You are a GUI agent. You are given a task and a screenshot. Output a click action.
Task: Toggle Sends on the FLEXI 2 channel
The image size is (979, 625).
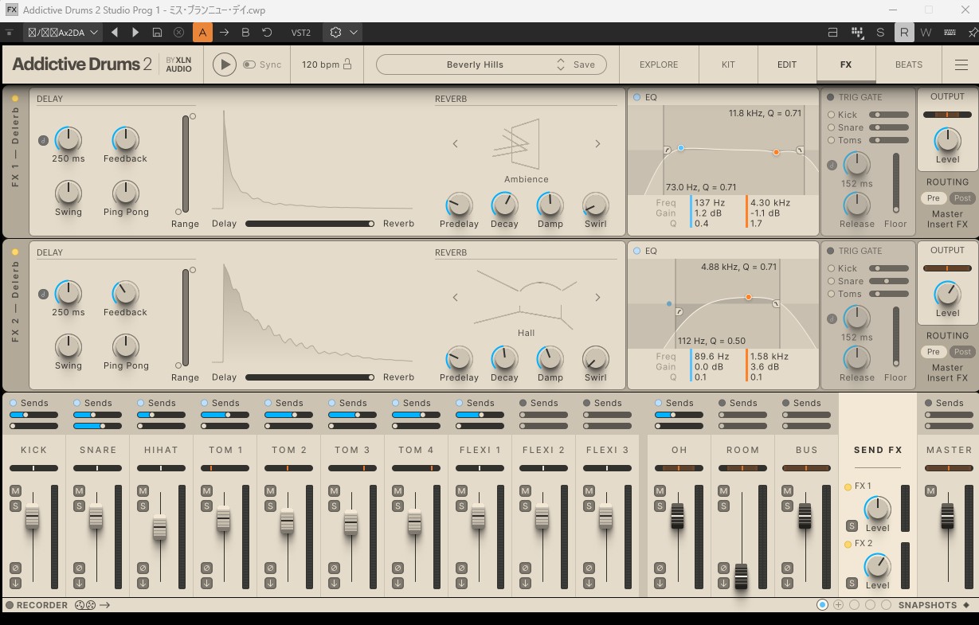tap(523, 403)
